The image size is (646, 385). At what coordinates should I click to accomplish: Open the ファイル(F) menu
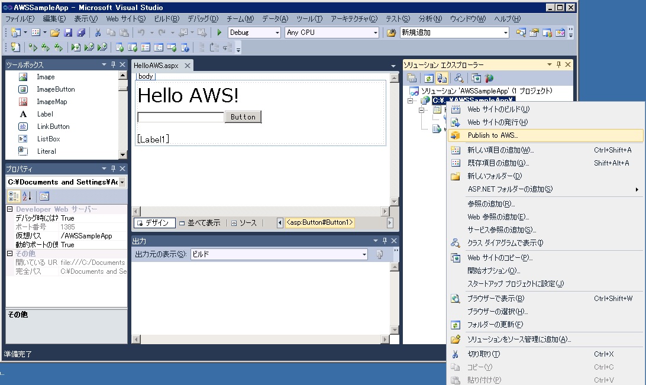(x=20, y=19)
